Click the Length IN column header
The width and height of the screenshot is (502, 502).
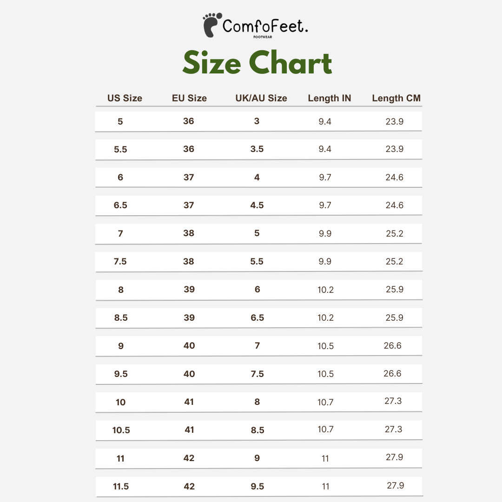coord(330,98)
